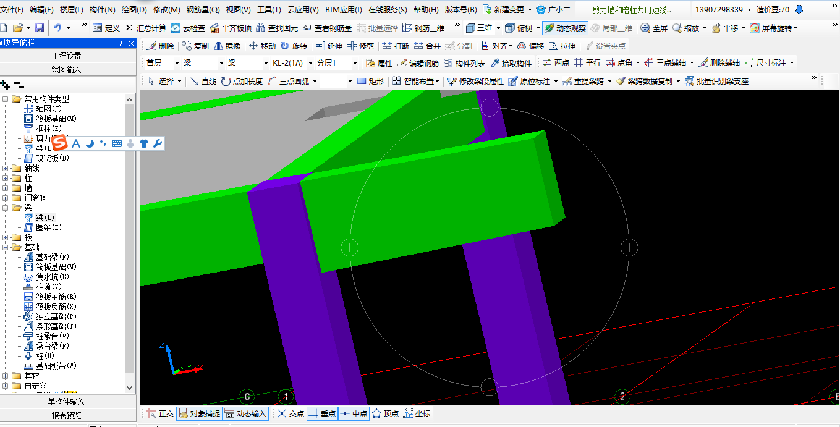Click the 全屏 fullscreen button

click(x=654, y=28)
